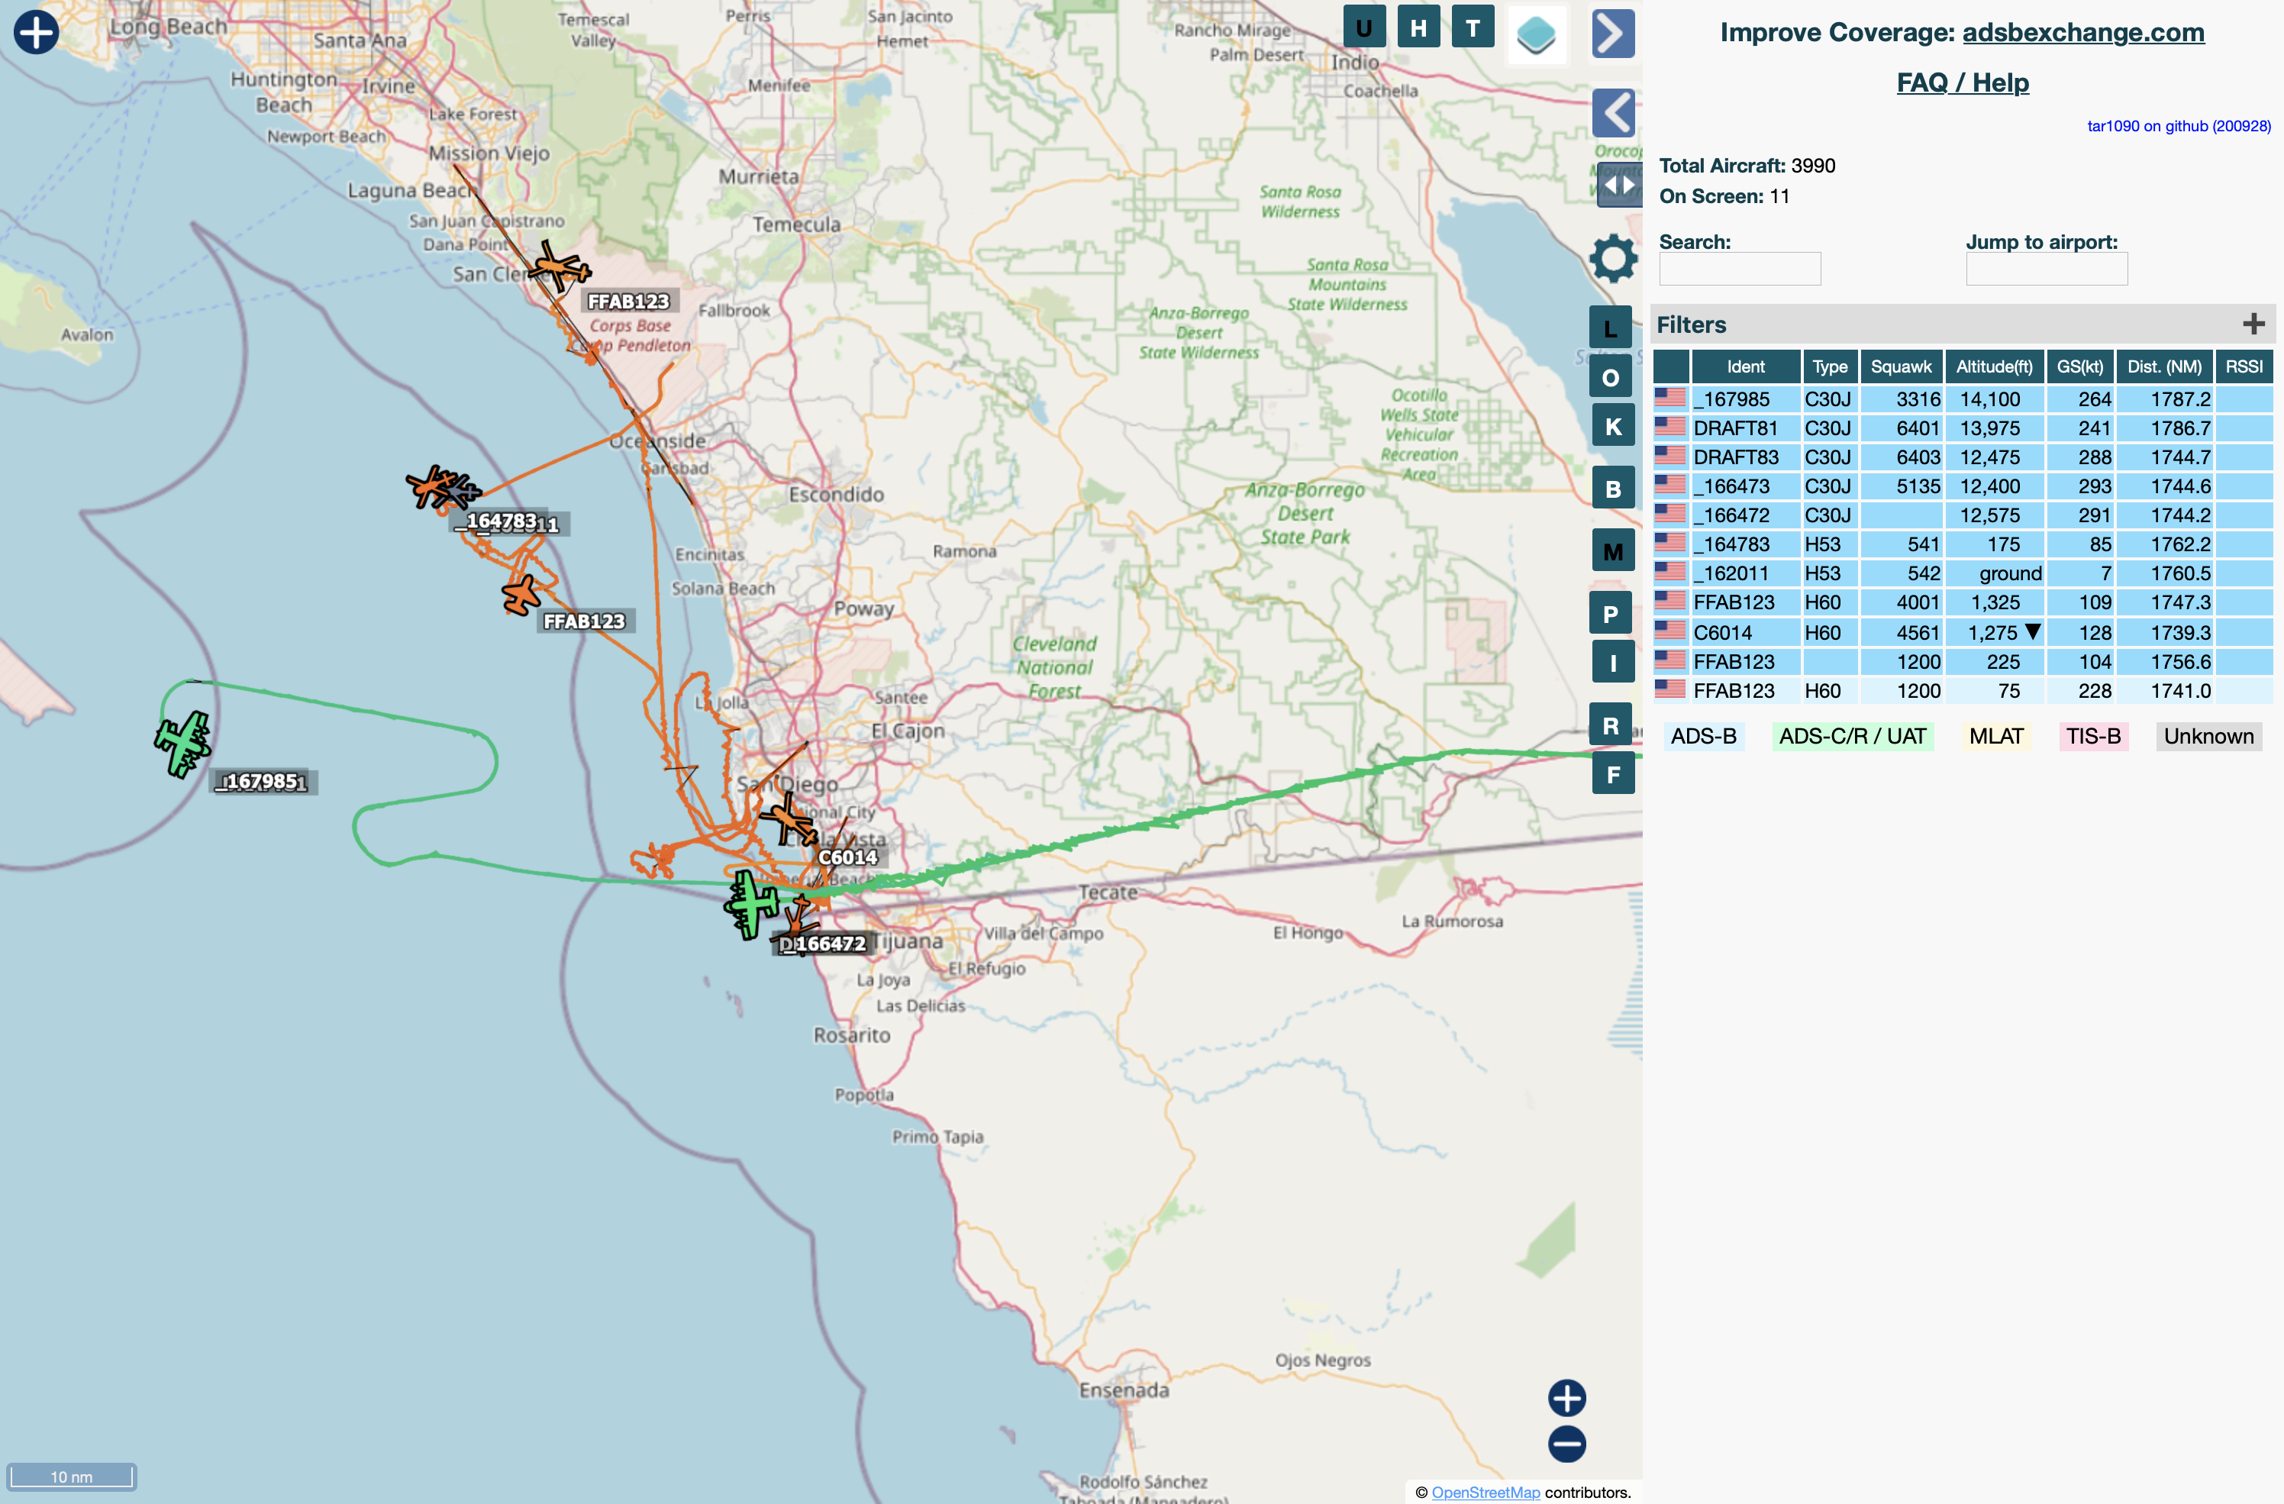The image size is (2284, 1504).
Task: Open adsbexchange.com link
Action: pyautogui.click(x=2082, y=33)
